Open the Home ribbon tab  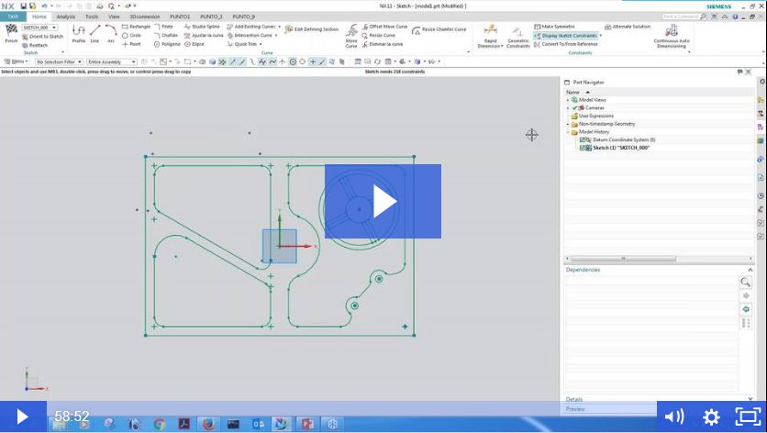(x=39, y=17)
